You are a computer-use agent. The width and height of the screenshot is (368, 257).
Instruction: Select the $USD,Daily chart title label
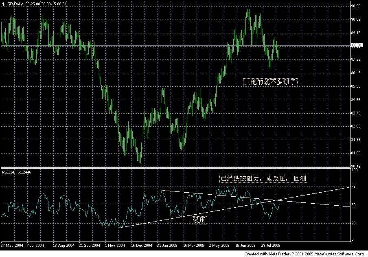(13, 3)
